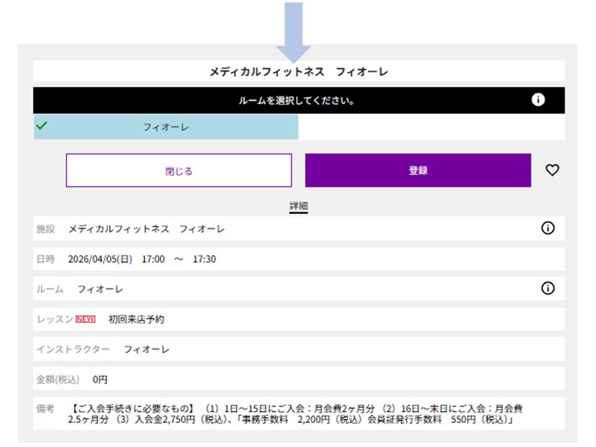Select the light blue フィオーレ room option
Image resolution: width=596 pixels, height=447 pixels.
166,127
